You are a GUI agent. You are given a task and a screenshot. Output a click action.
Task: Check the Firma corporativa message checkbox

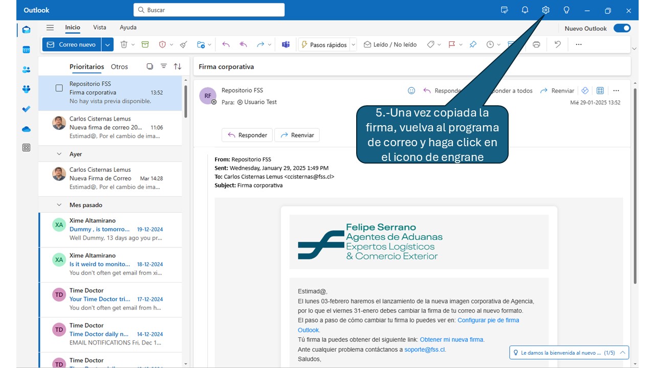pyautogui.click(x=59, y=88)
